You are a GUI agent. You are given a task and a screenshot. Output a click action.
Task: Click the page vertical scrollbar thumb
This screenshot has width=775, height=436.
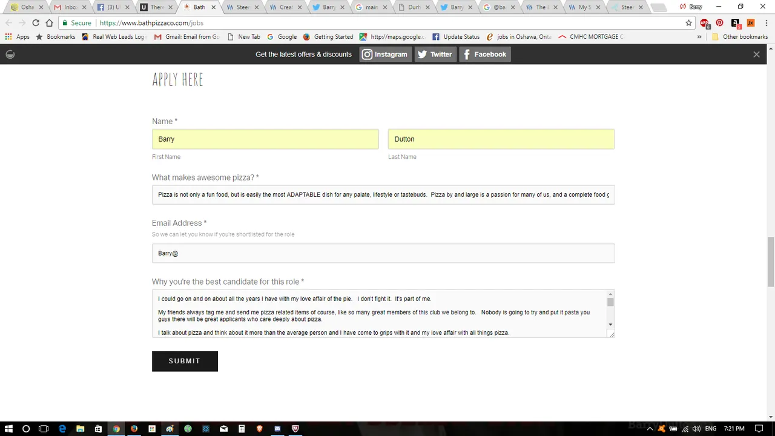[771, 262]
